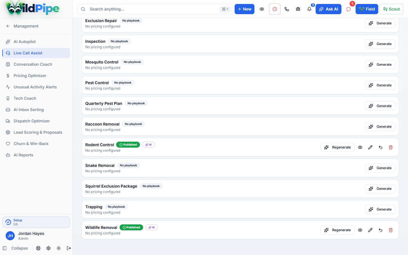Regenerate the Rodent Control playbook
408x255 pixels.
pos(337,147)
